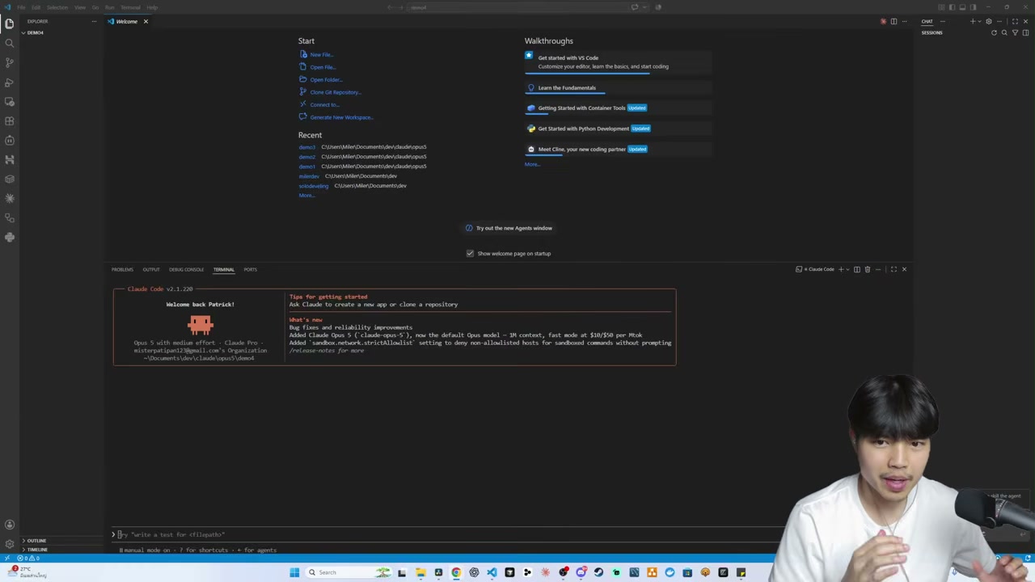This screenshot has width=1035, height=582.
Task: Open editor more actions ellipsis
Action: 904,21
